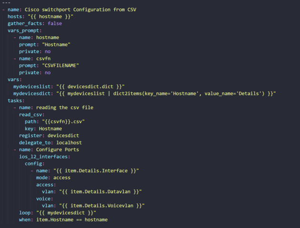Click the delegate_to key
The height and width of the screenshot is (228, 300).
click(x=35, y=142)
